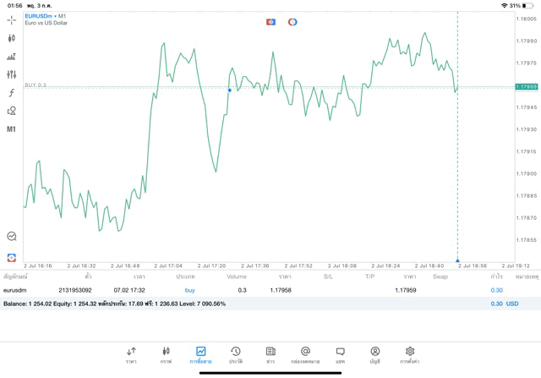Image resolution: width=541 pixels, height=378 pixels.
Task: Go to the ราคา quotes tab
Action: pyautogui.click(x=131, y=354)
